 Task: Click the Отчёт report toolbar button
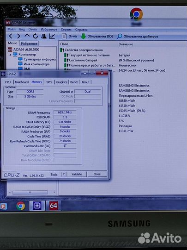[69, 37]
